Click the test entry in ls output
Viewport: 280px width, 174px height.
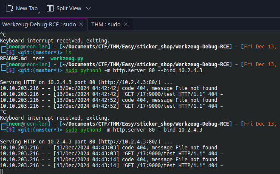39,59
